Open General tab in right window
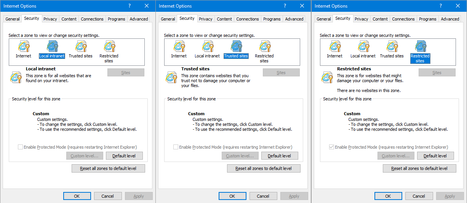 click(x=324, y=19)
